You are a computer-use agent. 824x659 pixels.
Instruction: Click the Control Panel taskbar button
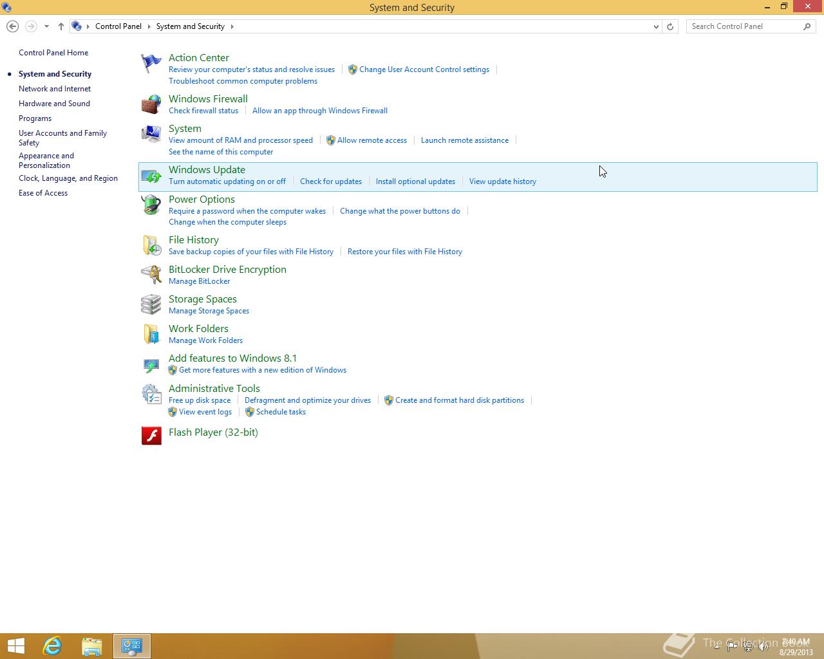[132, 646]
